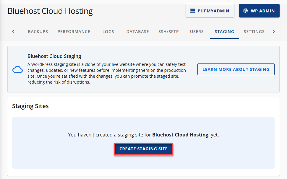The width and height of the screenshot is (287, 179).
Task: Switch to the BACKUPS tab
Action: pyautogui.click(x=38, y=32)
